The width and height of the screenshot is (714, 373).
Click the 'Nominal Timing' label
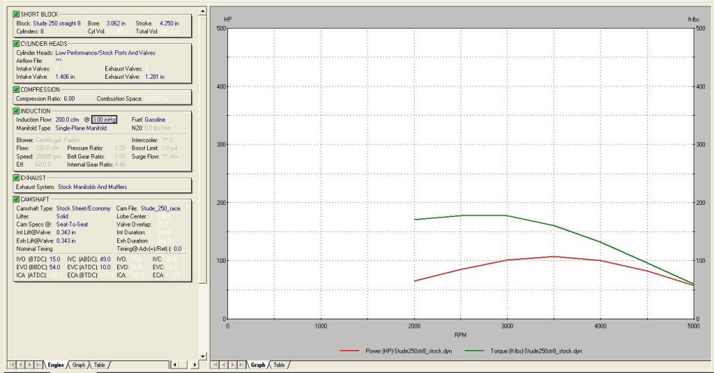tap(35, 249)
